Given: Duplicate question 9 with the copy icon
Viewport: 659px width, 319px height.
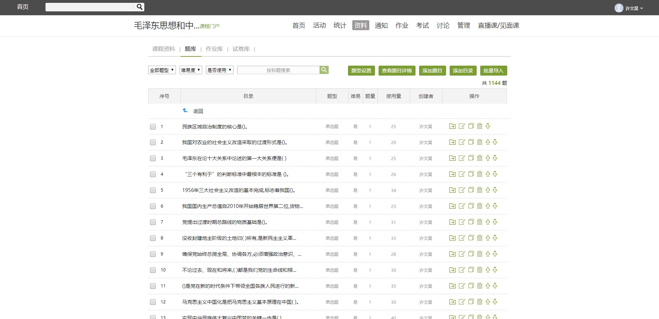Looking at the screenshot, I should (x=471, y=254).
